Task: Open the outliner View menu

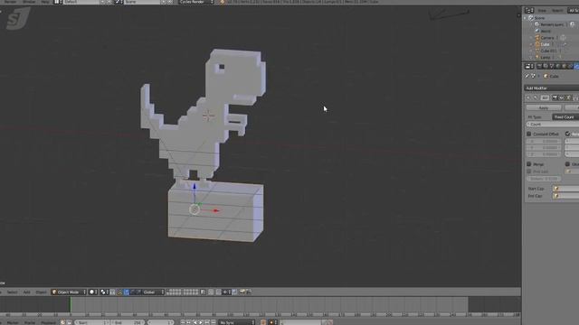Action: click(x=542, y=11)
